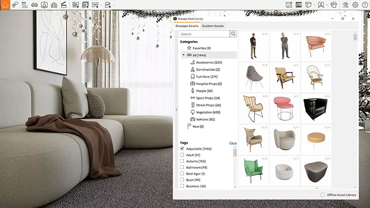Click the buildings asset library icon
This screenshot has width=370, height=208.
pos(54,5)
